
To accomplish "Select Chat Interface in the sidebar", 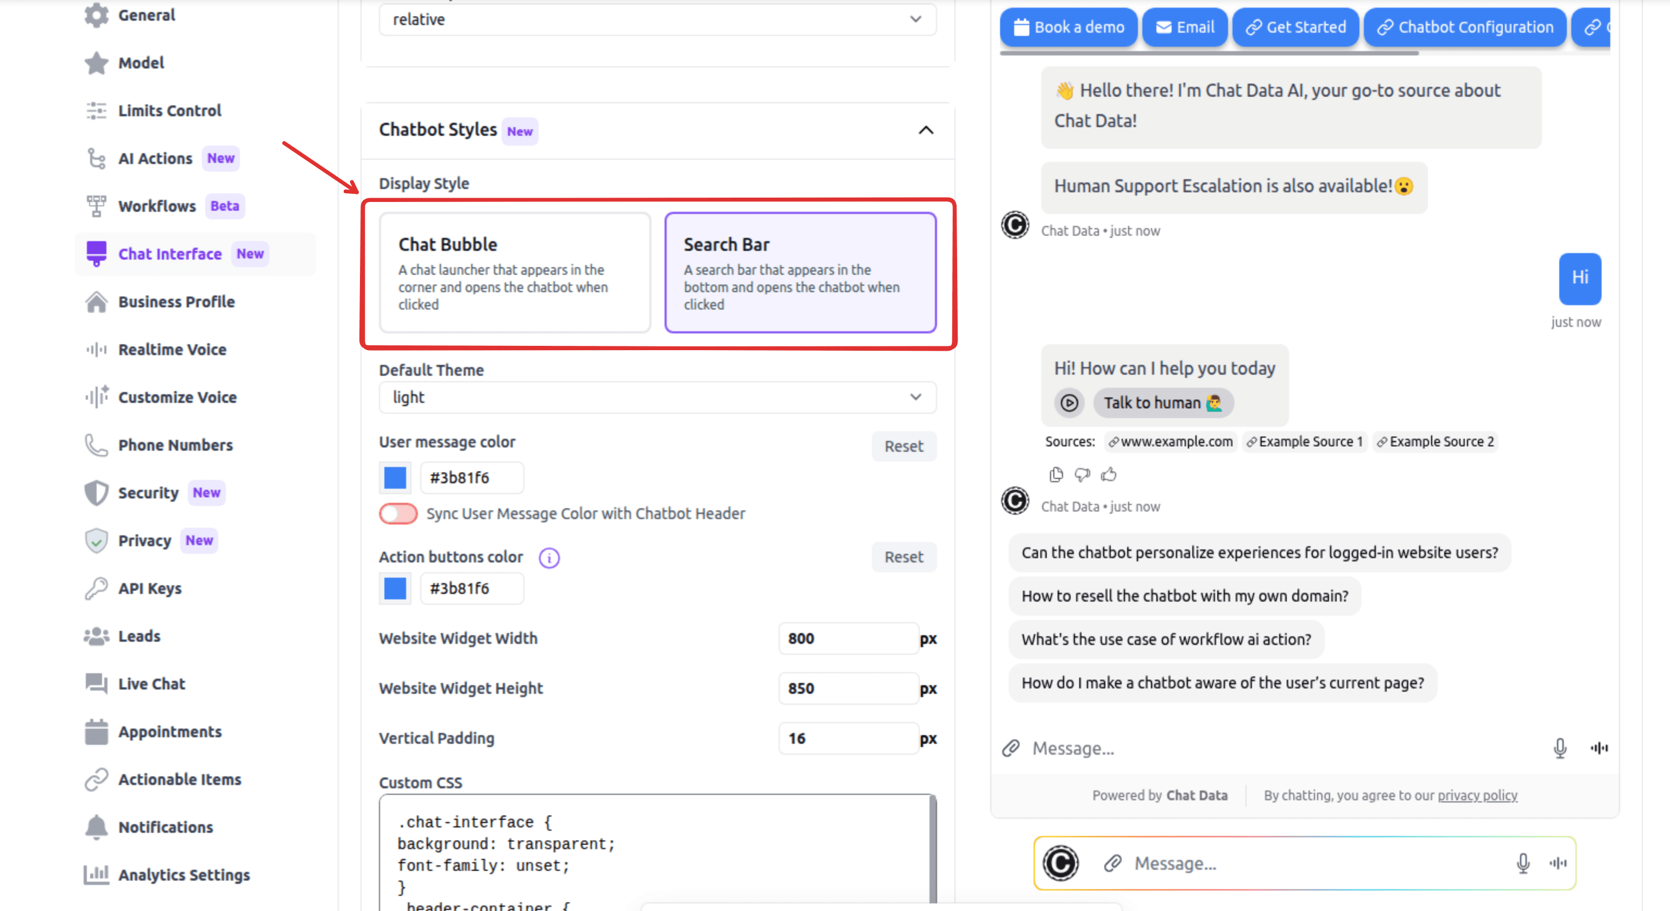I will [x=170, y=254].
